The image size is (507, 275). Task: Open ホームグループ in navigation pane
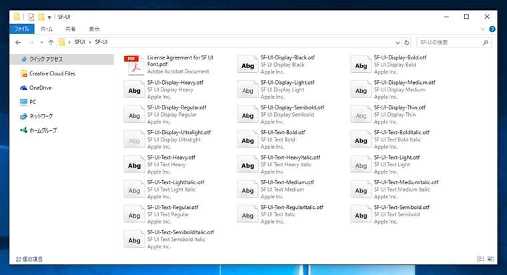tap(38, 130)
